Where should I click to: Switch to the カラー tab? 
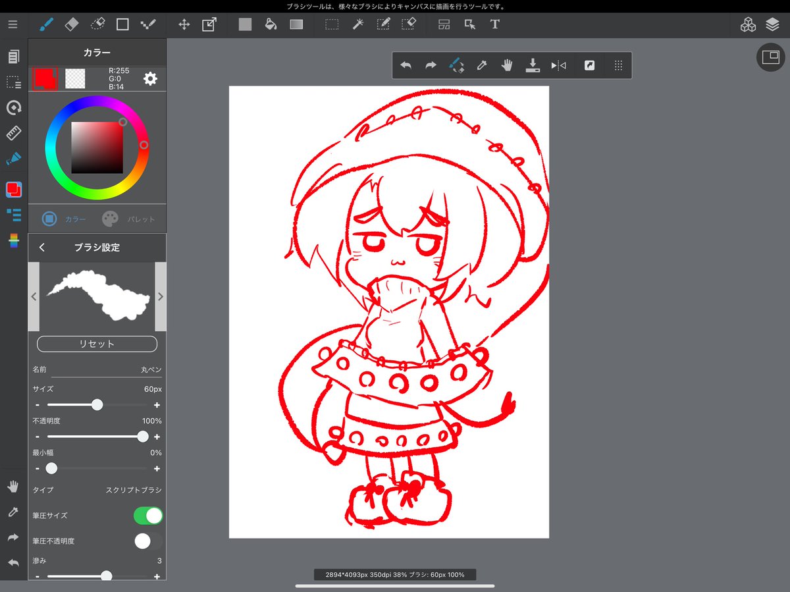64,219
